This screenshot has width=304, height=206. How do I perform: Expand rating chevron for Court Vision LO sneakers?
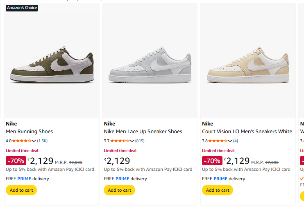tap(230, 141)
